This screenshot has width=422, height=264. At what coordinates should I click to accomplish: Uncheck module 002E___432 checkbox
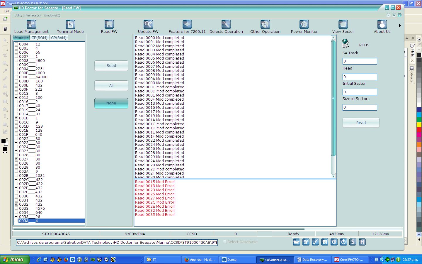click(16, 188)
